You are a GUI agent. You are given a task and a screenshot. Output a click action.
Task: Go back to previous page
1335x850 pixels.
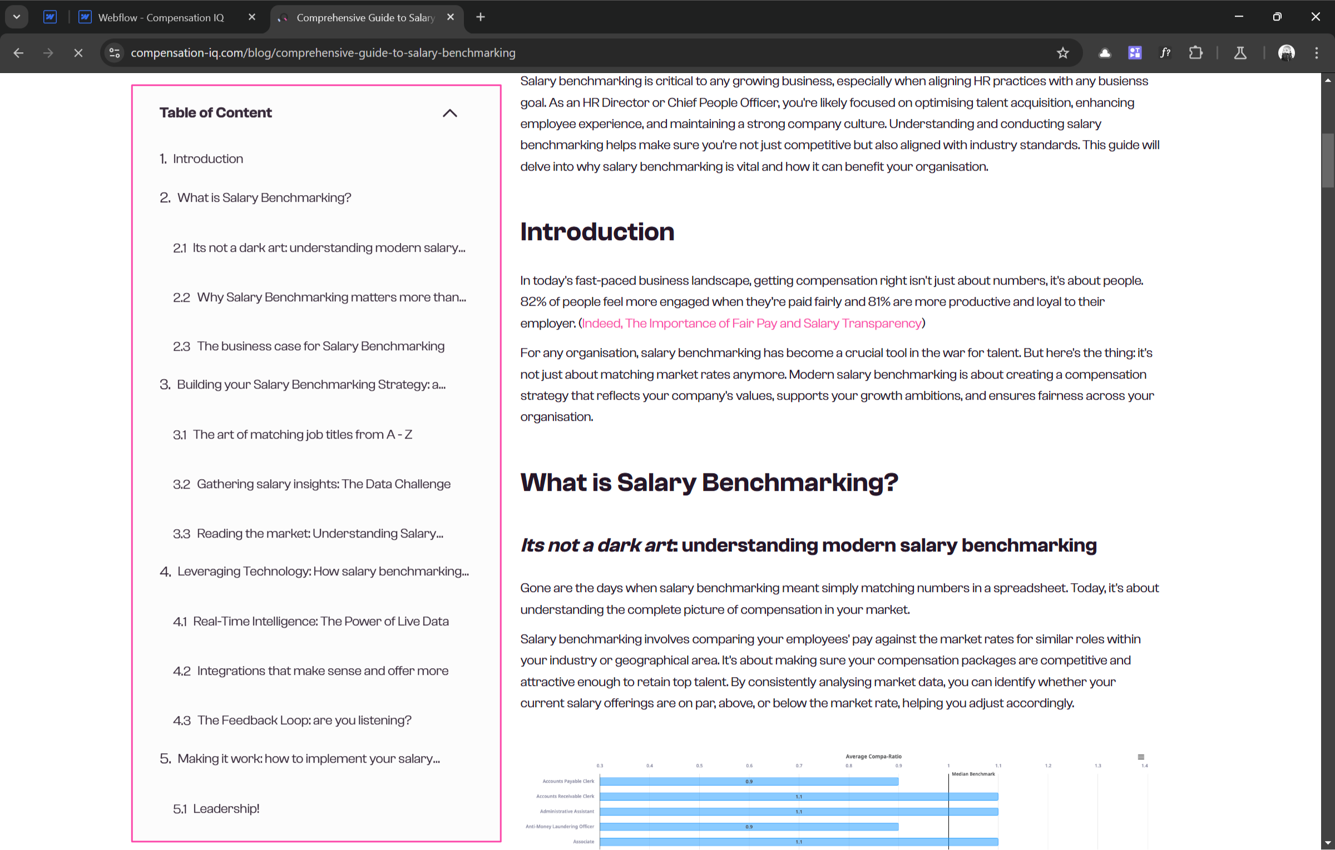tap(18, 53)
